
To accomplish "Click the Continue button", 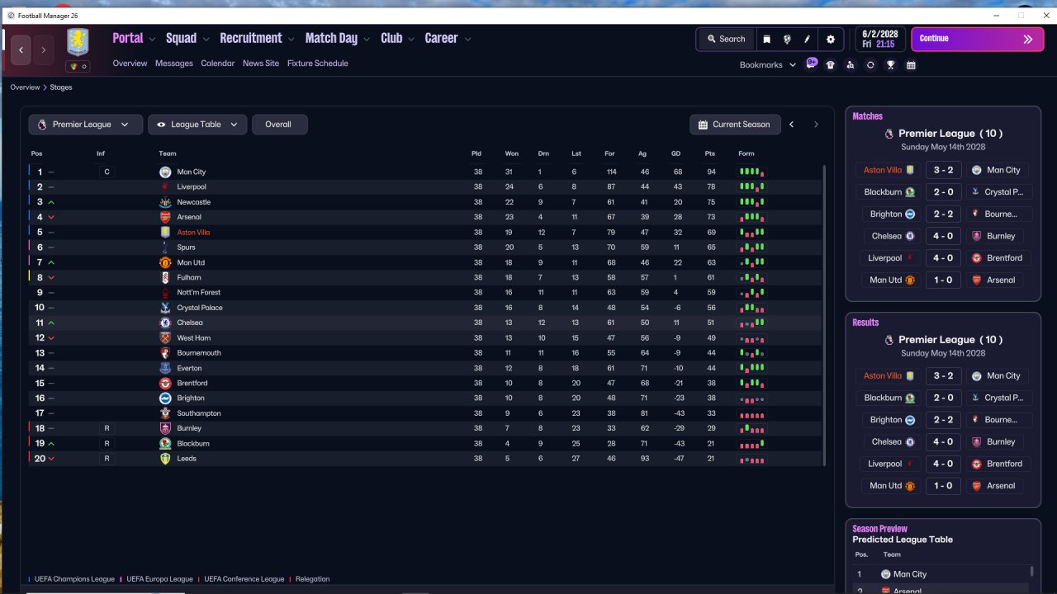I will [x=977, y=39].
